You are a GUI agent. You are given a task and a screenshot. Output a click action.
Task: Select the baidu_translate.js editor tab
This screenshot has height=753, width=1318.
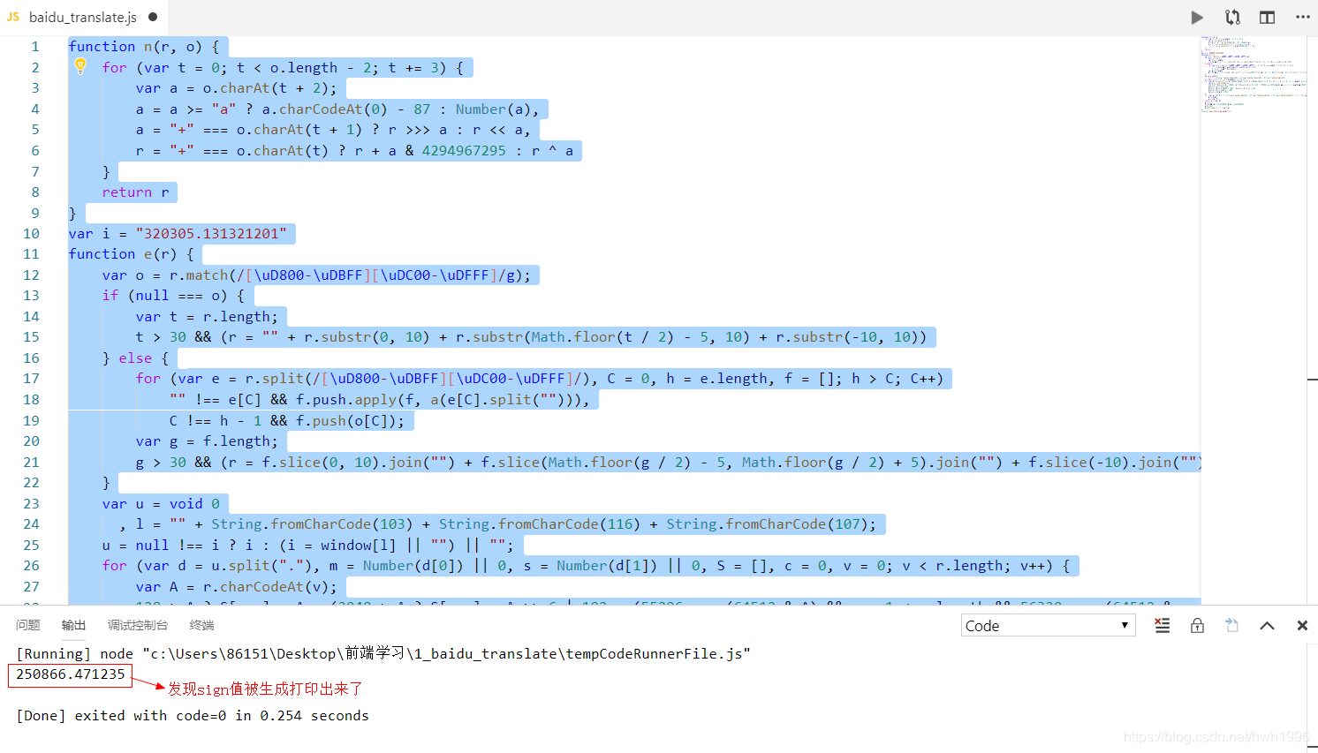pyautogui.click(x=83, y=17)
